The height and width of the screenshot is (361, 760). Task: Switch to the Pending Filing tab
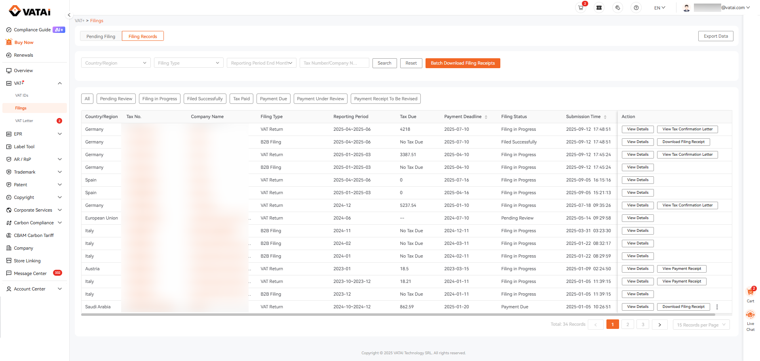coord(101,36)
